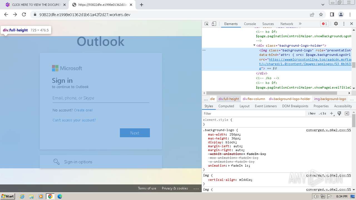The image size is (356, 200).
Task: Select div.full-height in the breadcrumb
Action: 229,99
